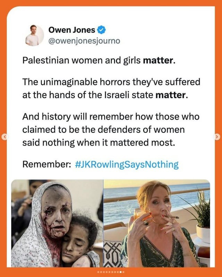Click the 'Remember:' text before the hashtag
Image resolution: width=222 pixels, height=277 pixels.
[46, 164]
